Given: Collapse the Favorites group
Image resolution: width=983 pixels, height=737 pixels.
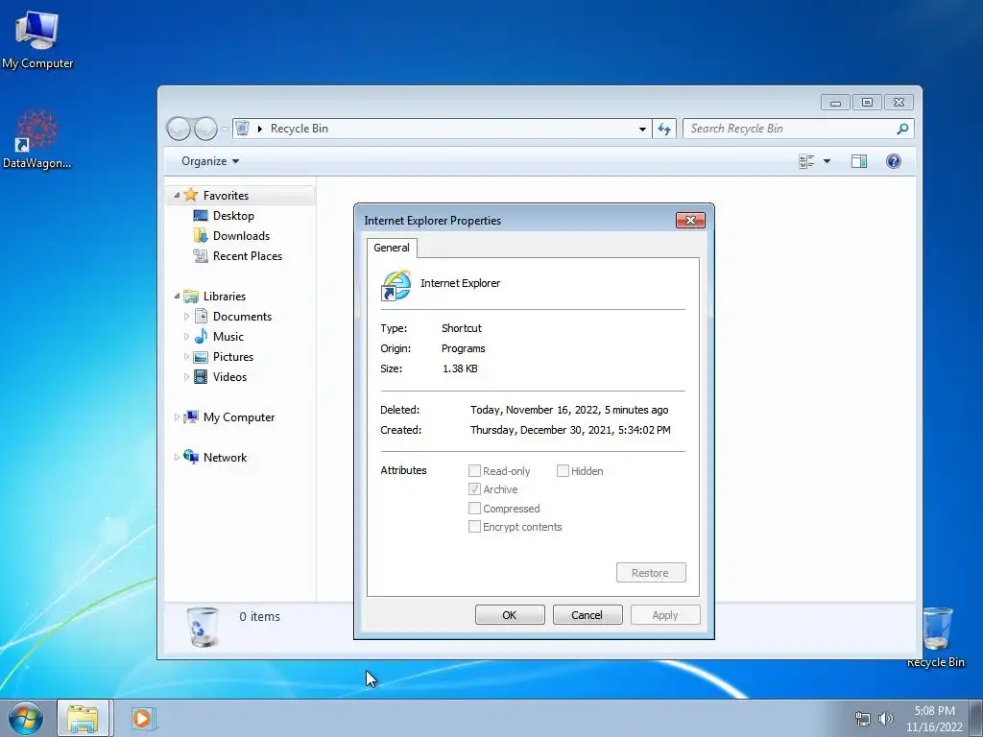Looking at the screenshot, I should [x=177, y=195].
